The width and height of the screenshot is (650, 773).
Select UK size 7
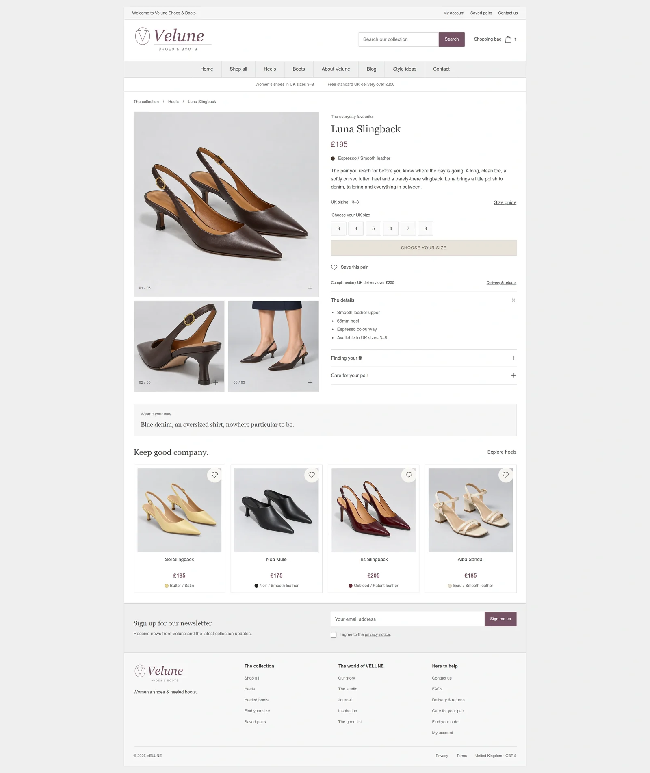(x=408, y=229)
